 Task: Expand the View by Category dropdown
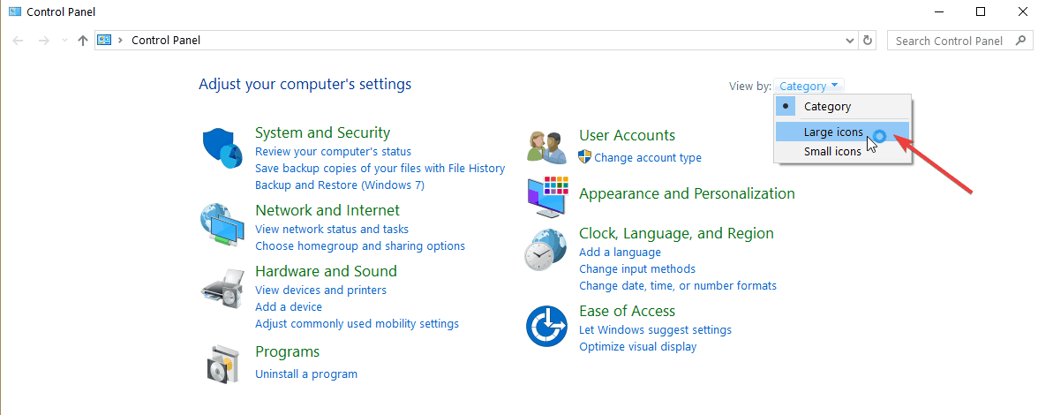[809, 86]
